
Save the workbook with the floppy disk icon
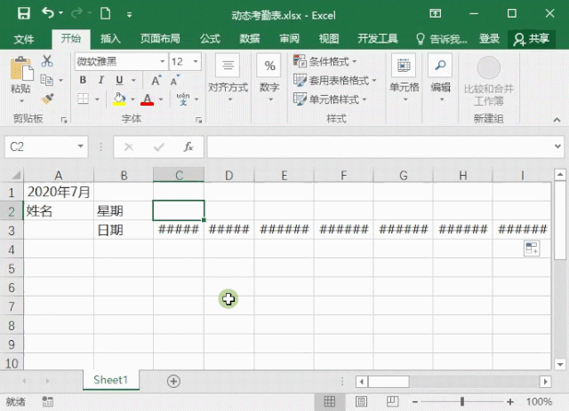[x=24, y=13]
